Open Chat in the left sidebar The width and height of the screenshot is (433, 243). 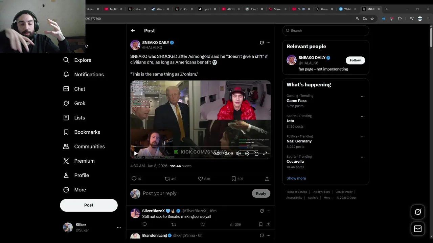point(74,89)
